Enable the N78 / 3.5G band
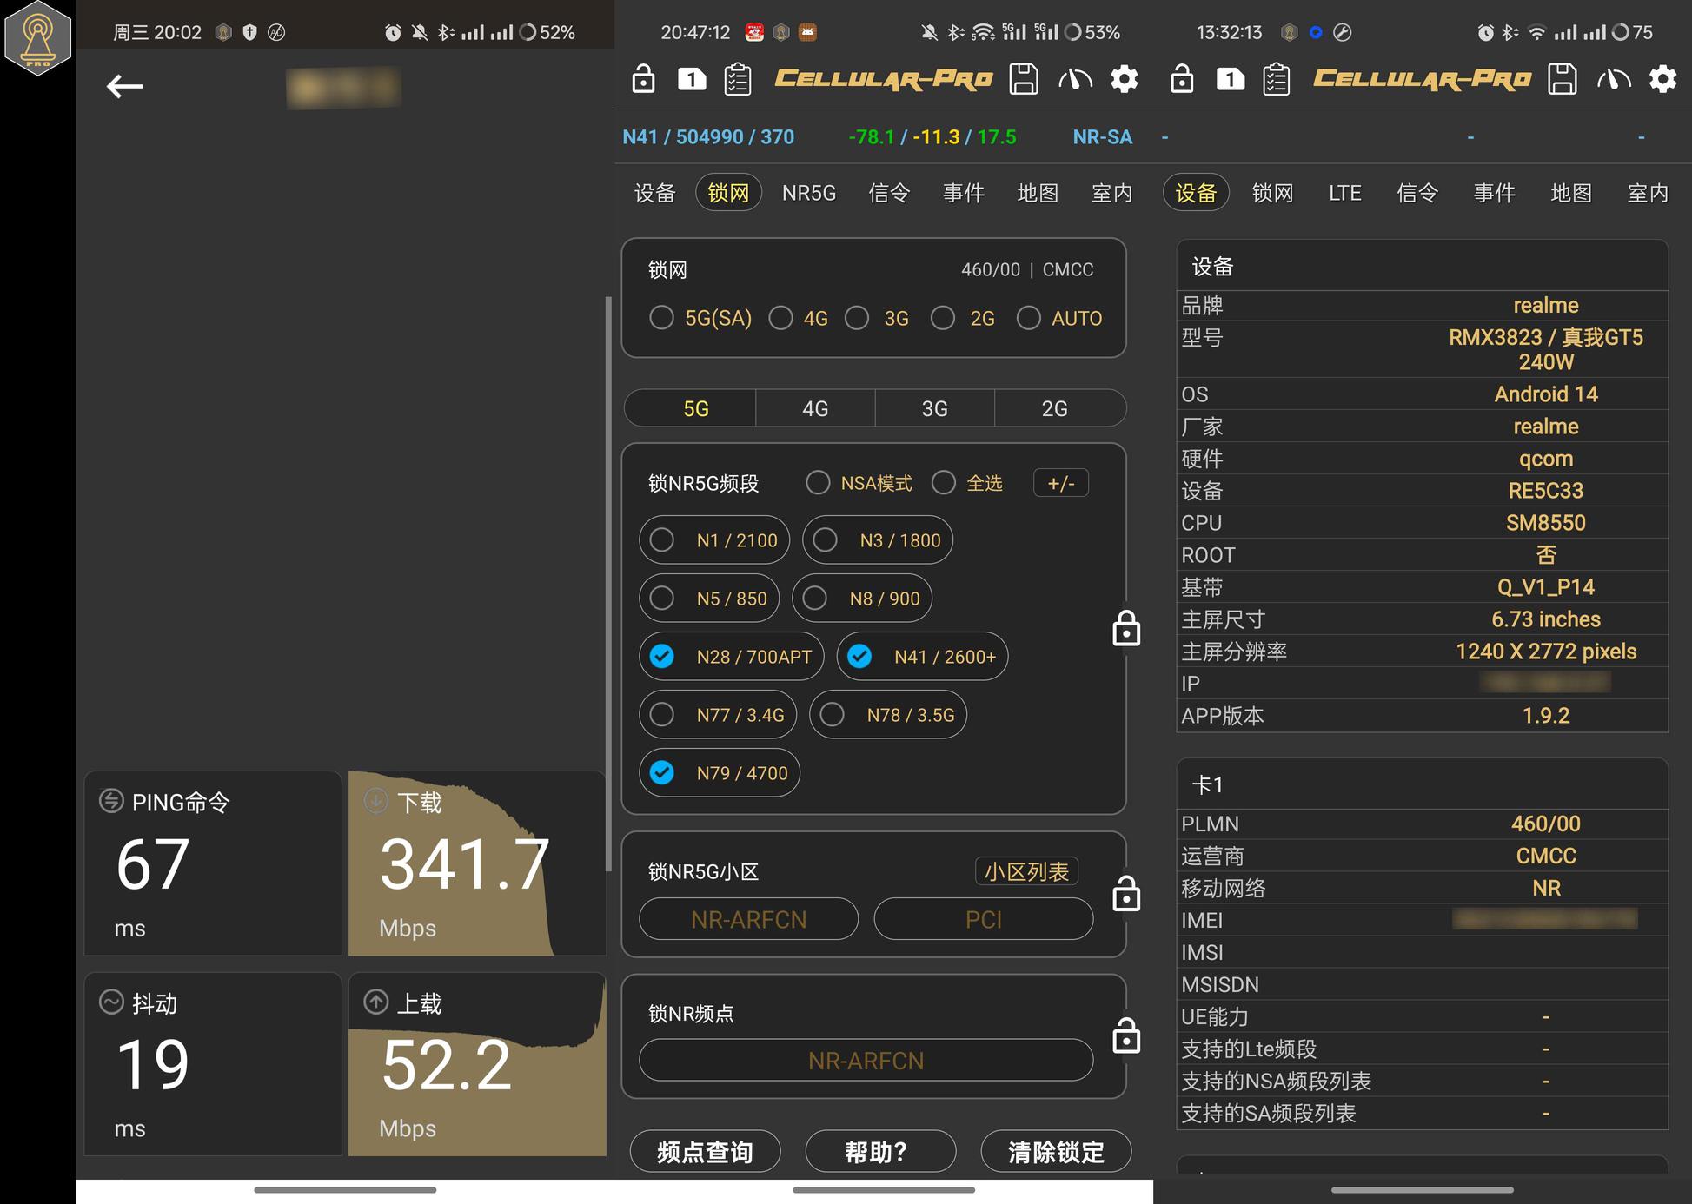 click(x=833, y=715)
